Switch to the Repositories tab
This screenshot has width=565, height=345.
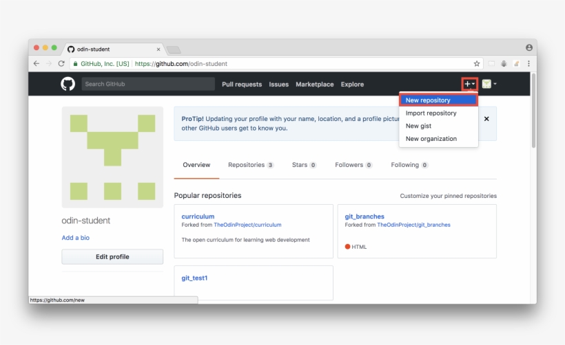pos(250,165)
